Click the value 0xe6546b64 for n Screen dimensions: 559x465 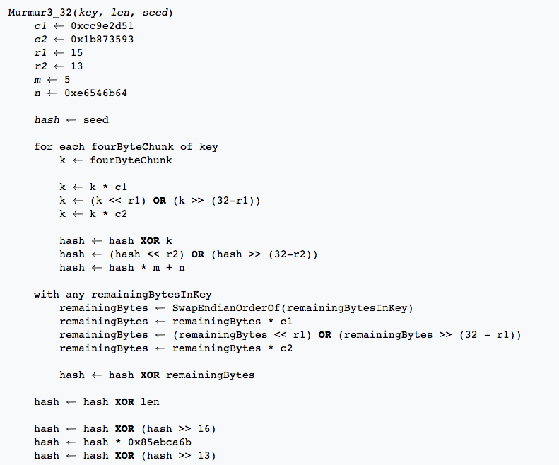(95, 93)
